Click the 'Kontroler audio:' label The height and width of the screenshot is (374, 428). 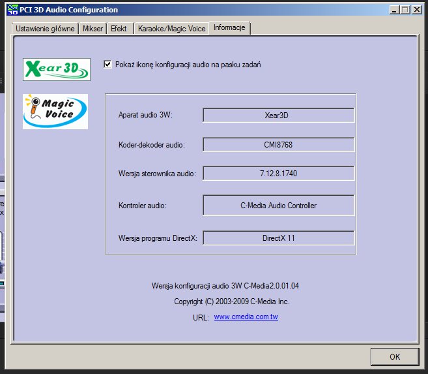point(143,206)
